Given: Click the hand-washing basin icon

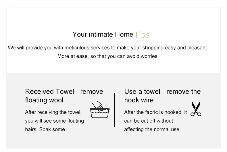Looking at the screenshot, I should click(x=99, y=110).
